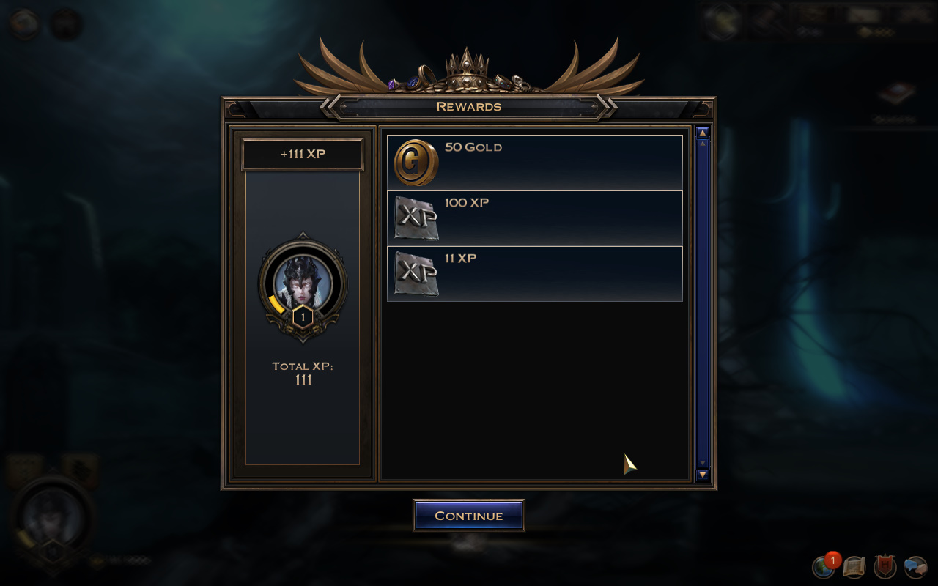The height and width of the screenshot is (586, 938).
Task: Open the globe icon with notification badge
Action: pos(824,565)
